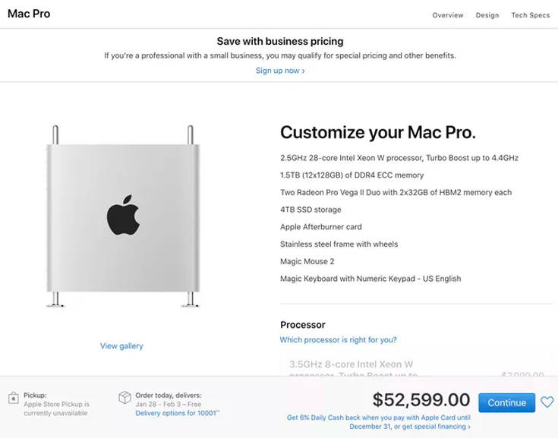Viewport: 558px width, 438px height.
Task: Save configuration with the heart icon
Action: point(547,403)
